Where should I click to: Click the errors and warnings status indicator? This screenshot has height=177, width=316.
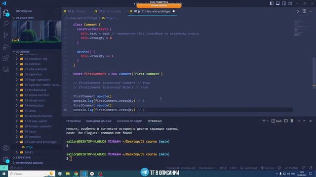[x=16, y=168]
